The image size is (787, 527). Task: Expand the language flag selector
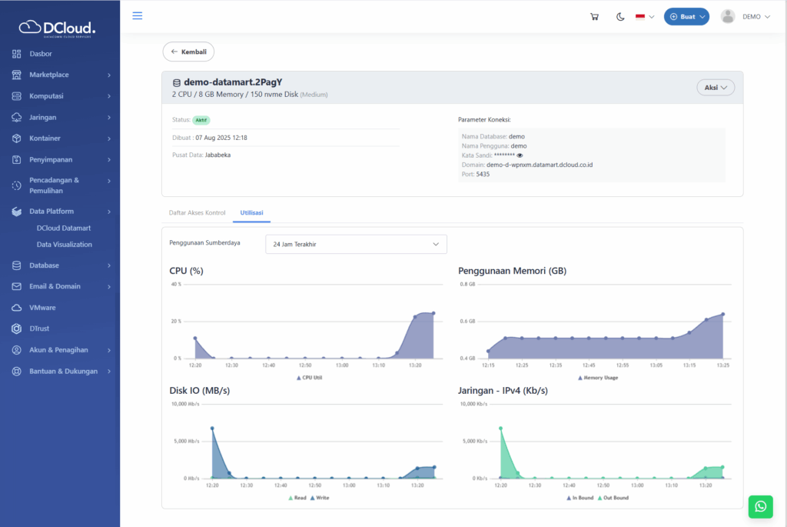coord(645,17)
